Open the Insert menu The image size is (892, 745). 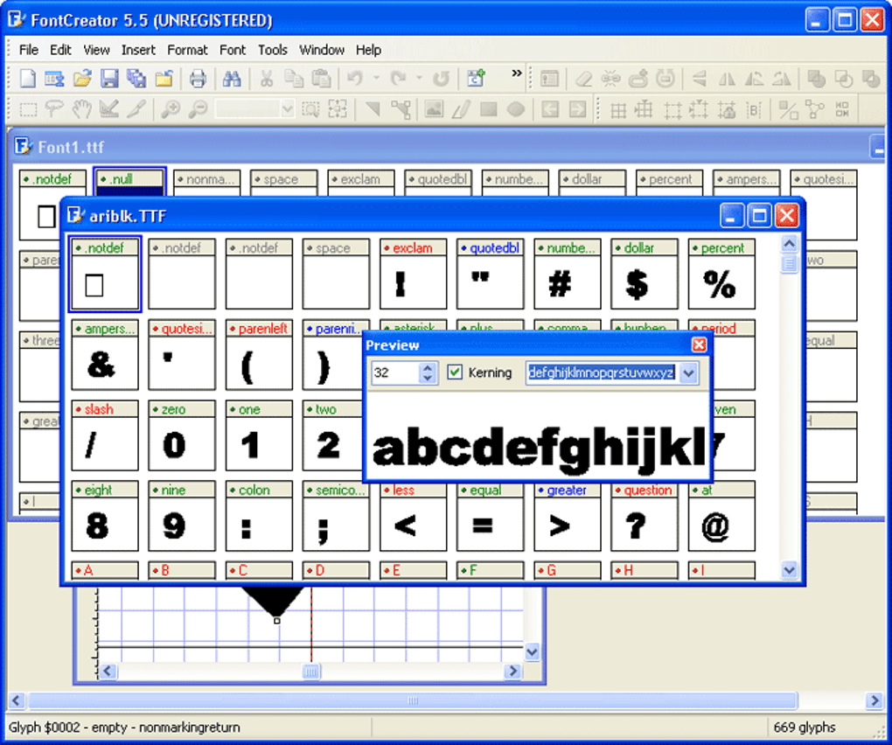(138, 50)
